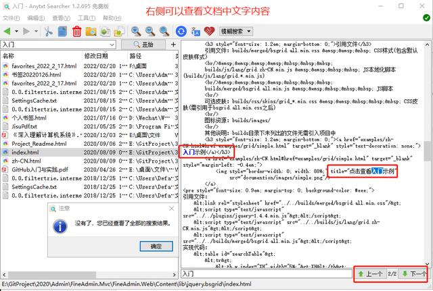The image size is (433, 291).
Task: Open the 工具(T) menu
Action: coord(87,18)
